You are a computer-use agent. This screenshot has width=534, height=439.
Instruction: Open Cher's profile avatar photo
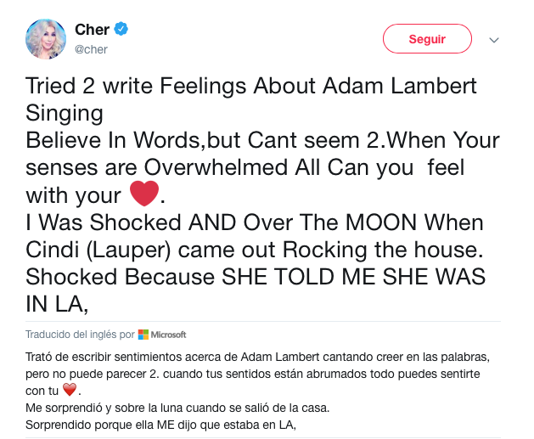click(46, 39)
